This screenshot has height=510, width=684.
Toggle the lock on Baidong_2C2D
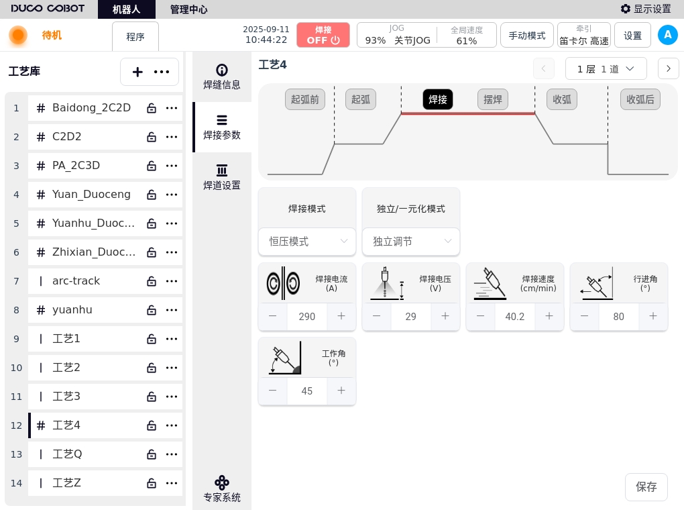[152, 108]
